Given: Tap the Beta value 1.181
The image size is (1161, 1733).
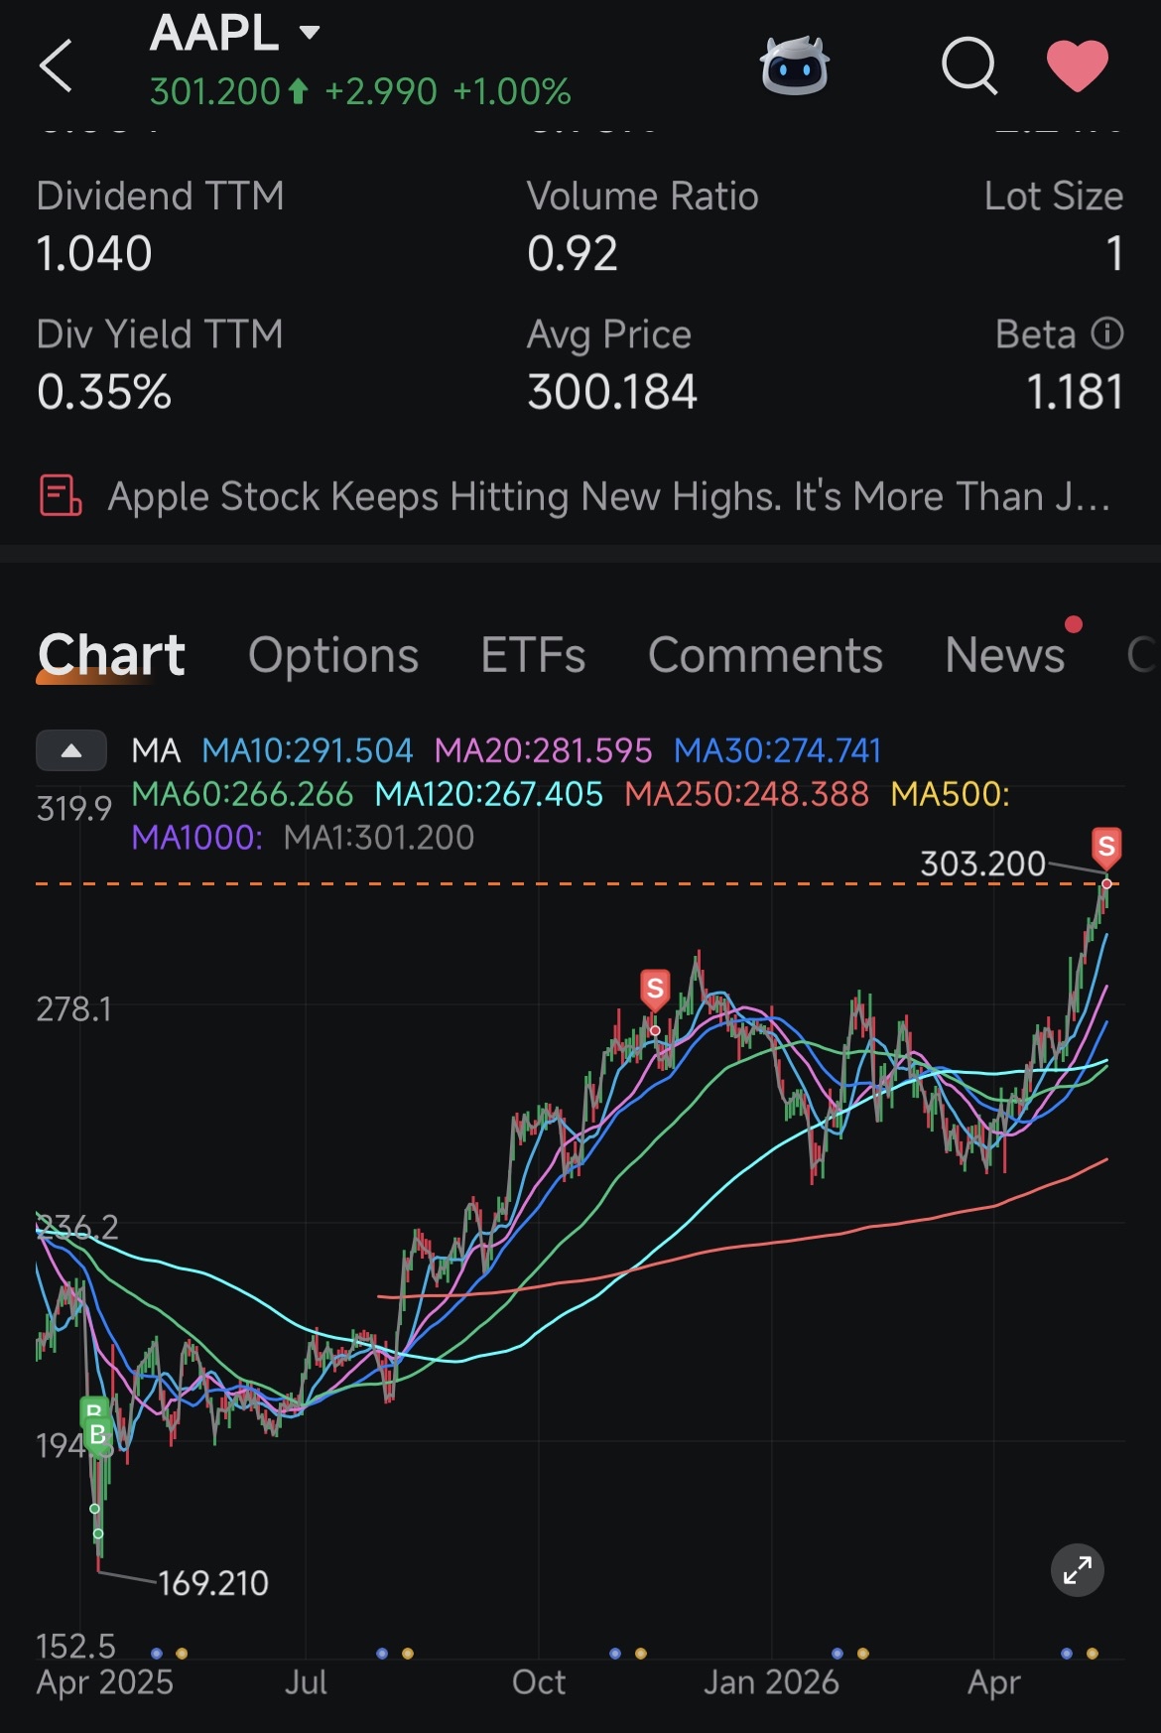Looking at the screenshot, I should (1075, 392).
